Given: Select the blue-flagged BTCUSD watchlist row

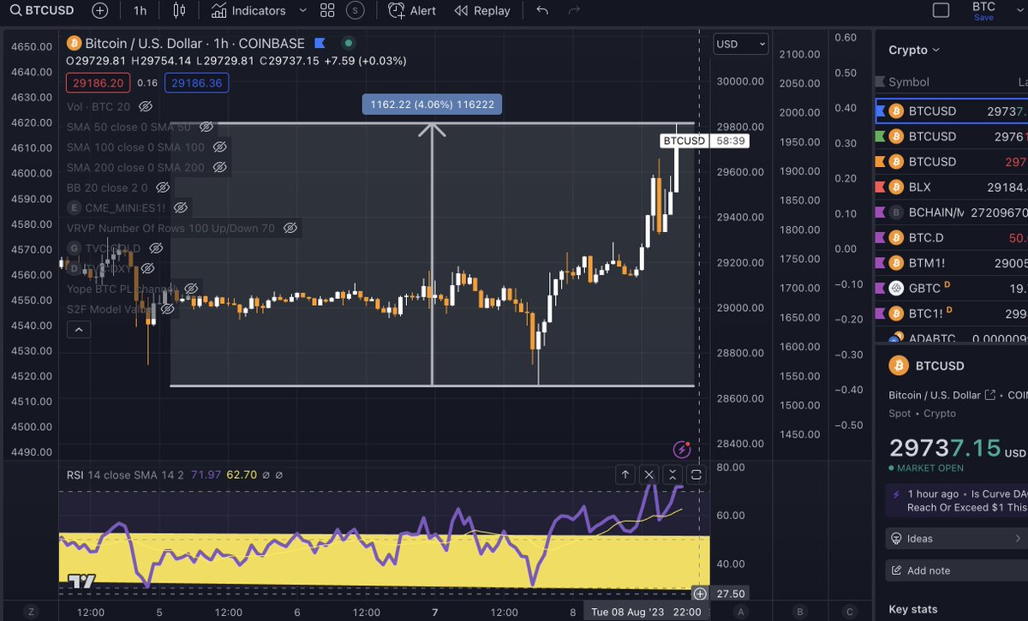Looking at the screenshot, I should [x=951, y=110].
